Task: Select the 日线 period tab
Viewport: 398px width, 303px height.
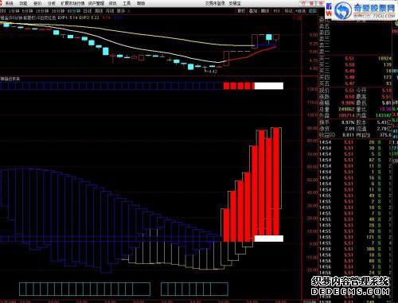Action: click(x=88, y=11)
